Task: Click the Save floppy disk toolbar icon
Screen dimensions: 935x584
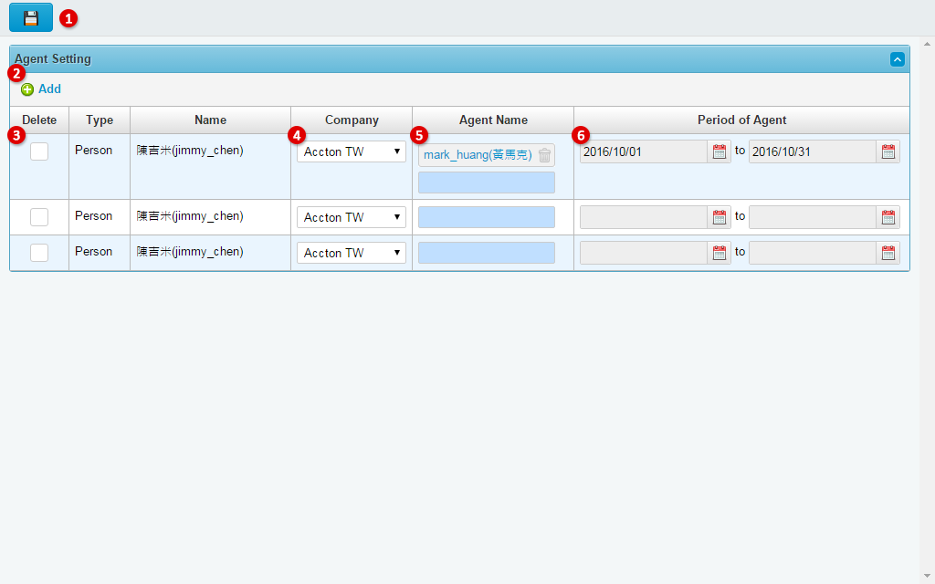Action: (30, 16)
